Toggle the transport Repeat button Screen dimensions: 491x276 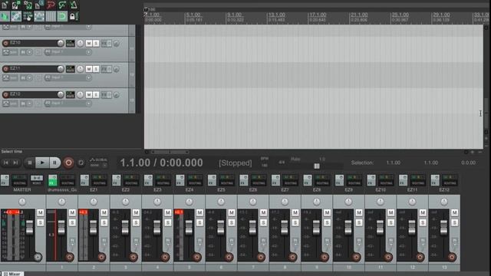(x=81, y=163)
